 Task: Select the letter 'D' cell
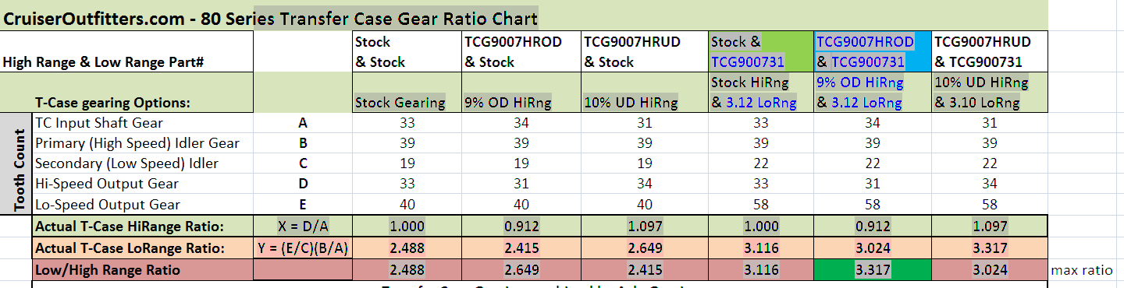coord(303,184)
